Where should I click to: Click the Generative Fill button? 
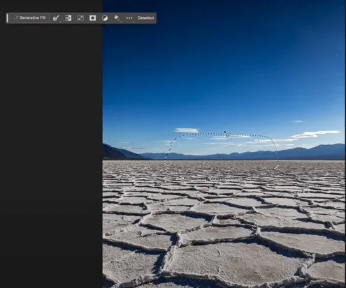(29, 18)
